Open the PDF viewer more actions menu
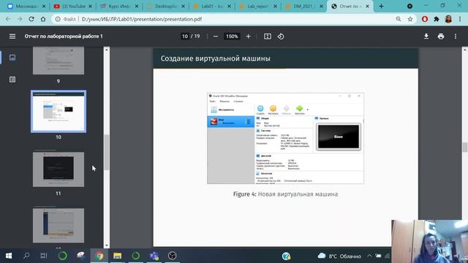 tap(456, 37)
